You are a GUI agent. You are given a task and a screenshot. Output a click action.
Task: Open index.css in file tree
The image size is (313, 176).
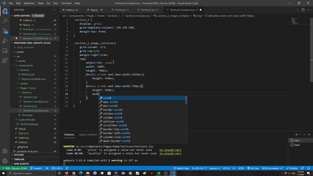tap(23, 138)
